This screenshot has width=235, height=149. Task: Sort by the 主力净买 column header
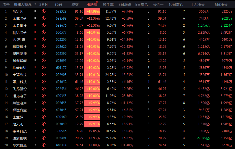coord(197,5)
